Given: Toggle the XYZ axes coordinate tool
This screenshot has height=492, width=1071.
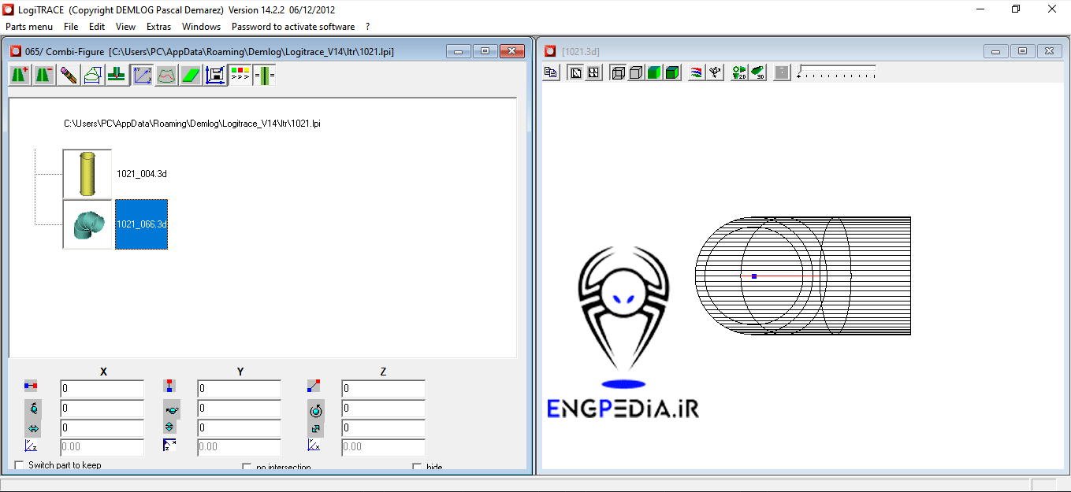Looking at the screenshot, I should [142, 76].
